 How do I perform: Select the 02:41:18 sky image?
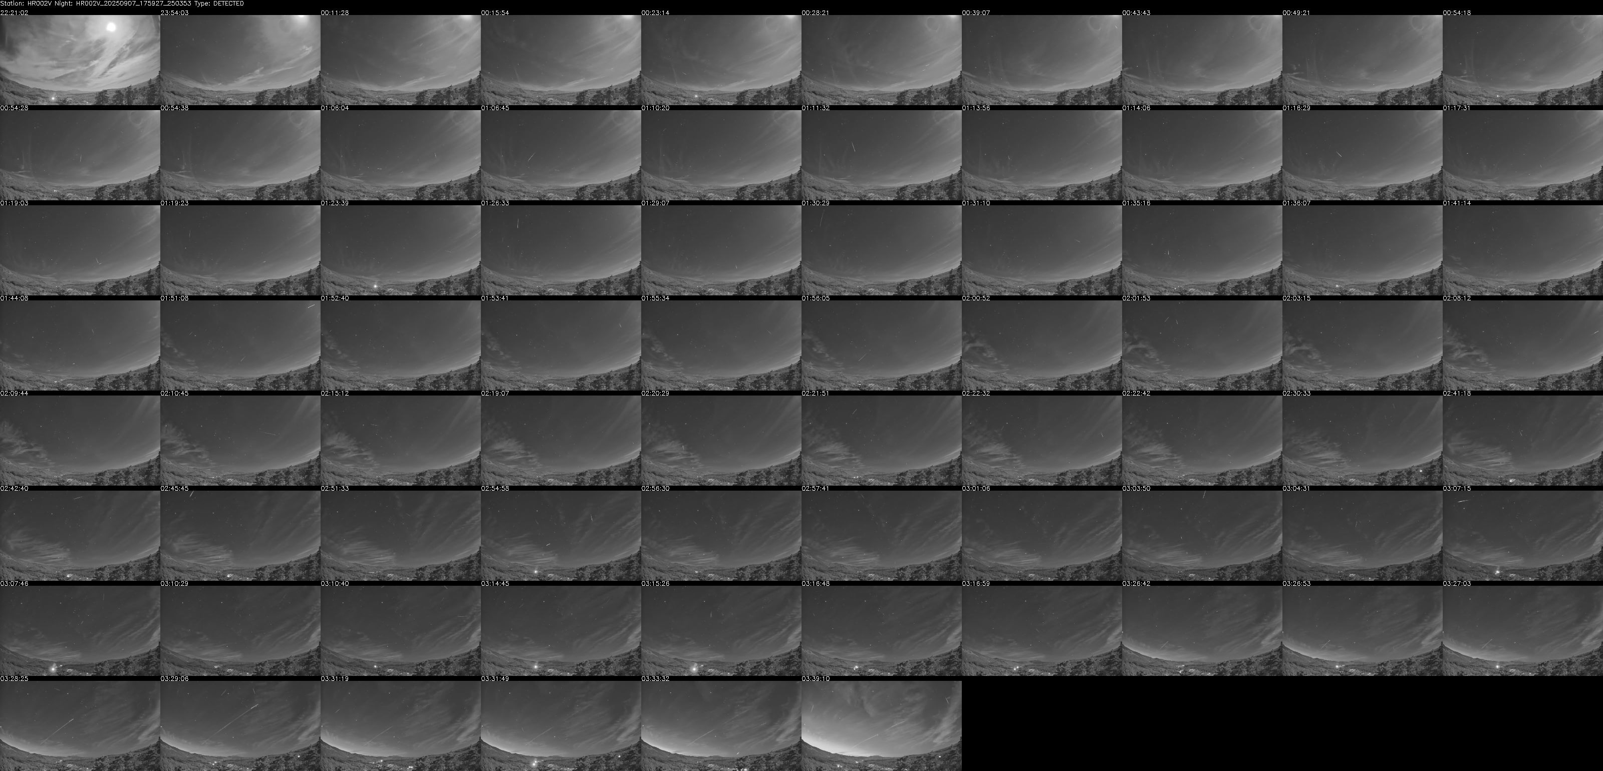pos(1523,440)
